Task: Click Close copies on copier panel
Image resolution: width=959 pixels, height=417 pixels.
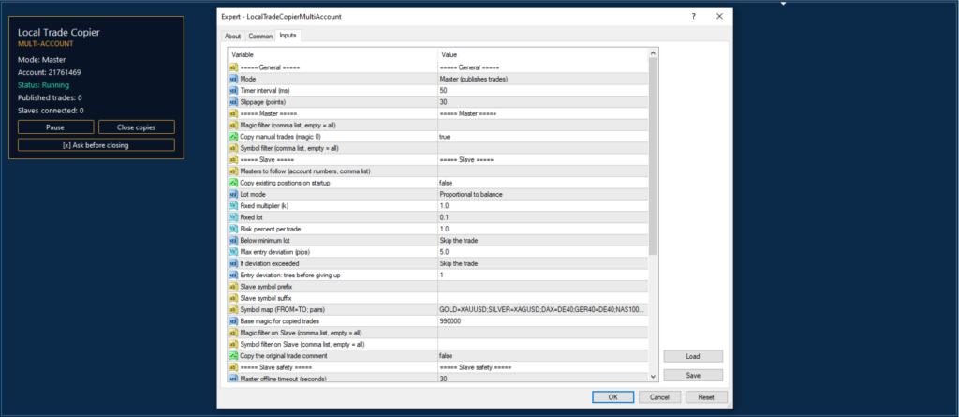Action: (137, 127)
